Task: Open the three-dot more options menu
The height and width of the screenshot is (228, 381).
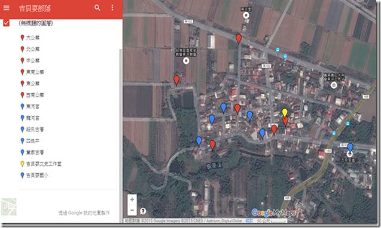Action: coord(112,8)
